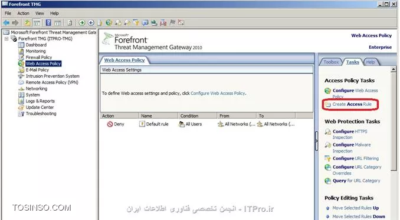Click the From column header

[237, 116]
